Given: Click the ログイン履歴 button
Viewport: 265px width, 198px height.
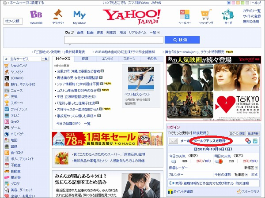Looking at the screenshot, I should point(237,133).
